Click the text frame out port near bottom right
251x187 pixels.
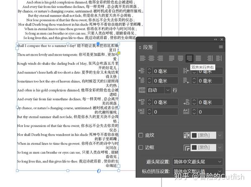point(119,166)
